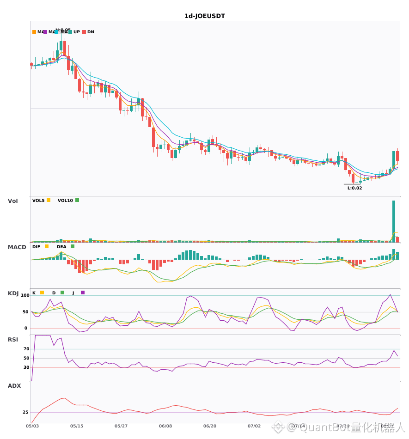Click the RSI panel label
Viewport: 409px width, 439px height.
(12, 340)
